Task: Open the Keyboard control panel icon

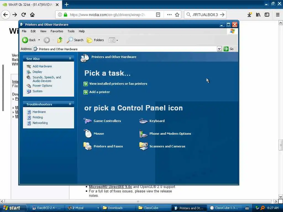Action: (x=152, y=121)
